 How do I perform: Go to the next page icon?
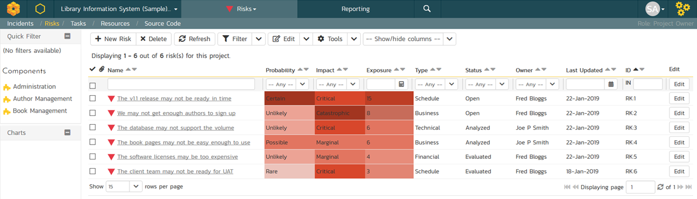(x=680, y=187)
